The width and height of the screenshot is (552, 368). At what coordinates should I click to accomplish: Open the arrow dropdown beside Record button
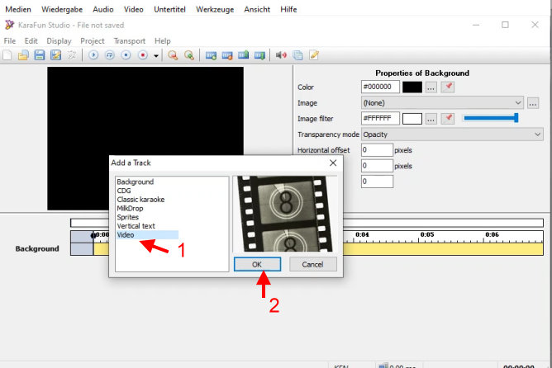coord(156,56)
